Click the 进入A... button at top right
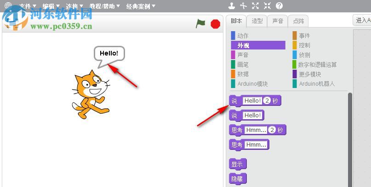The width and height of the screenshot is (371, 187). [362, 20]
